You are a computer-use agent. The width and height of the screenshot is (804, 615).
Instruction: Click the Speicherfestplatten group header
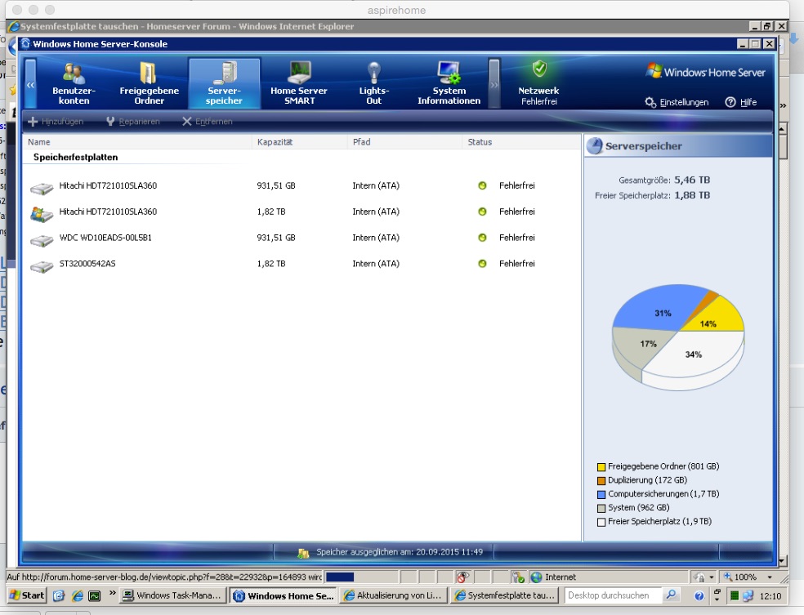point(75,158)
